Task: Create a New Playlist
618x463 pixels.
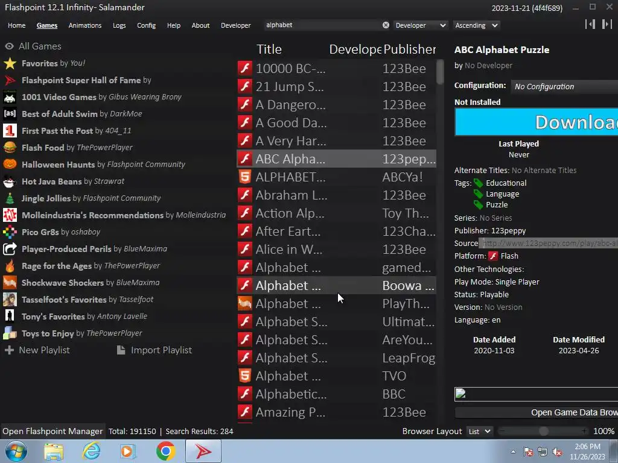Action: tap(37, 350)
